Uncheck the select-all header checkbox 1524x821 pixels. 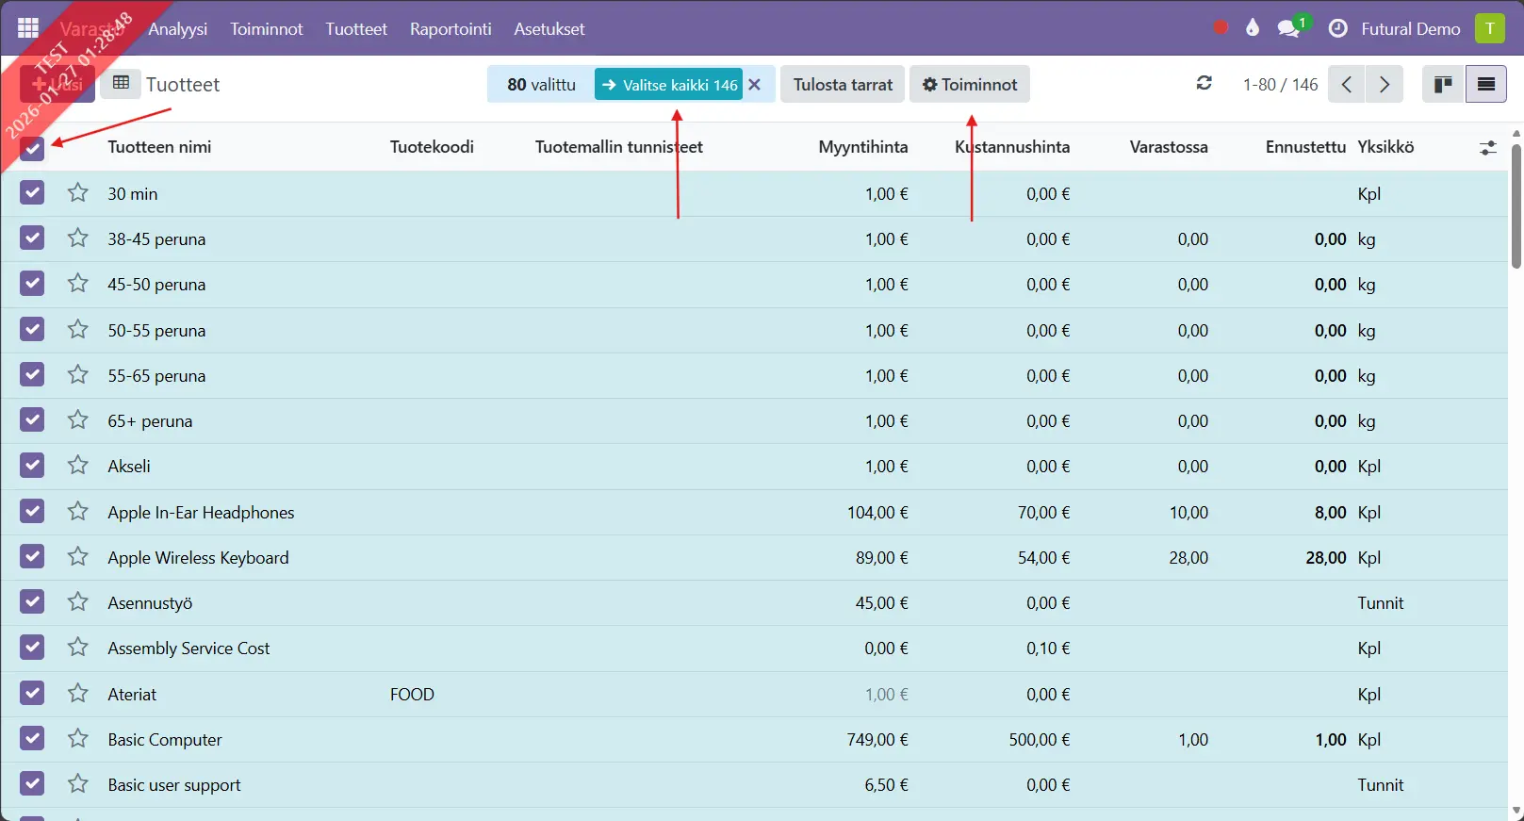click(32, 148)
